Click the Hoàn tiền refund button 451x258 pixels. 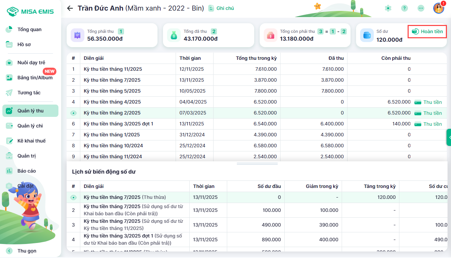coord(427,31)
